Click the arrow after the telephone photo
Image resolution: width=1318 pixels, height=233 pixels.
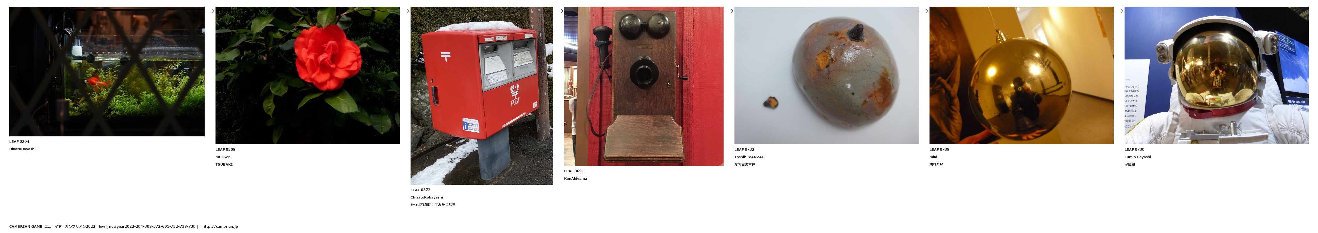click(729, 11)
